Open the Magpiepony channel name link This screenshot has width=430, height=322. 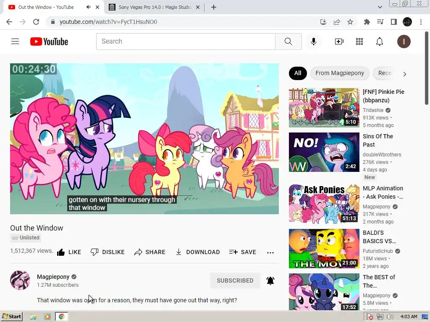click(x=53, y=277)
